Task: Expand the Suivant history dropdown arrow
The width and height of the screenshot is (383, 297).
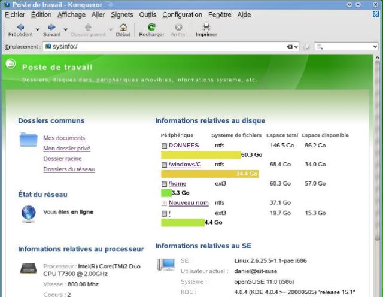Action: click(65, 29)
